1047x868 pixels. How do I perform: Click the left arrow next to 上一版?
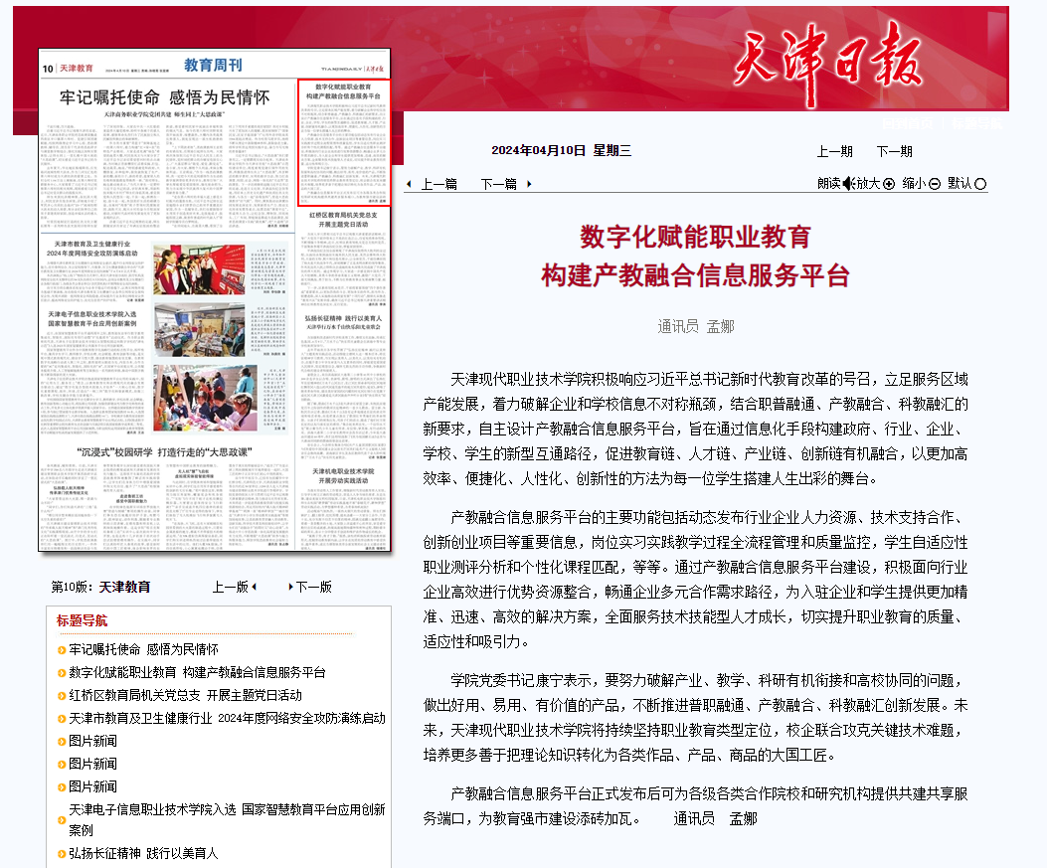click(254, 587)
